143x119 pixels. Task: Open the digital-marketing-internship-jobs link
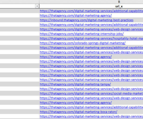click(x=82, y=34)
